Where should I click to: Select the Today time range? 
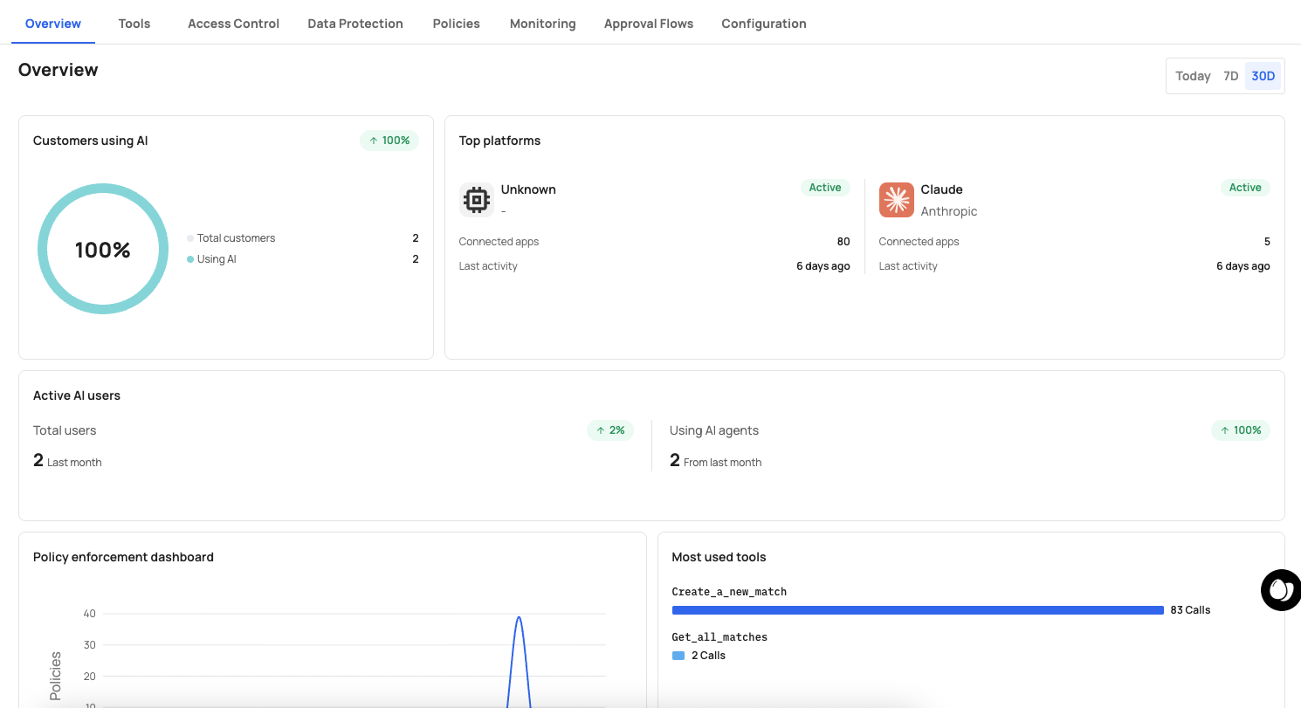pos(1193,76)
